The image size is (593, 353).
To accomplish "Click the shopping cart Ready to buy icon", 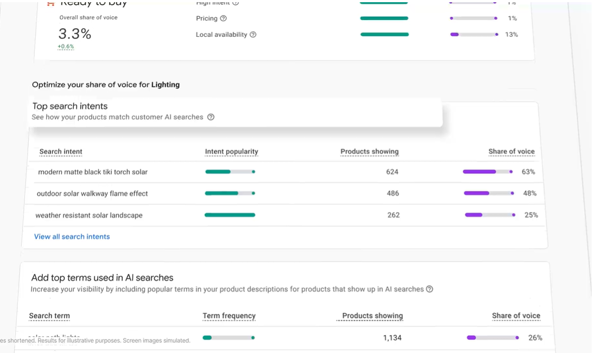I will [51, 3].
